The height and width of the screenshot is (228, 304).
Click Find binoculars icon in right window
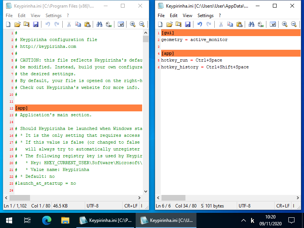pos(252,24)
